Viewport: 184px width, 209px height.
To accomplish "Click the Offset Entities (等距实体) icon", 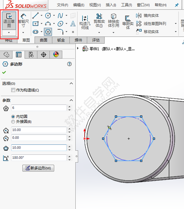I will (128, 19).
